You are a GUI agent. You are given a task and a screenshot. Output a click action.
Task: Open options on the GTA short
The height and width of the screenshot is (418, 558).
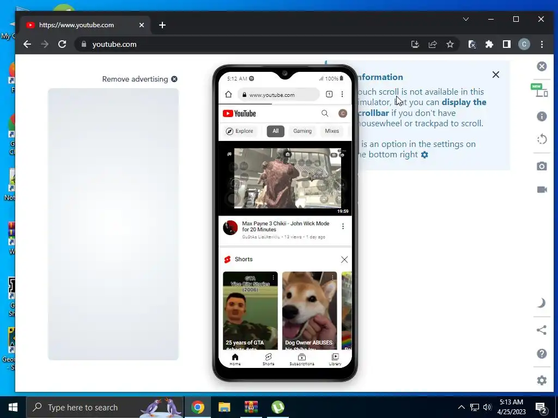coord(274,277)
